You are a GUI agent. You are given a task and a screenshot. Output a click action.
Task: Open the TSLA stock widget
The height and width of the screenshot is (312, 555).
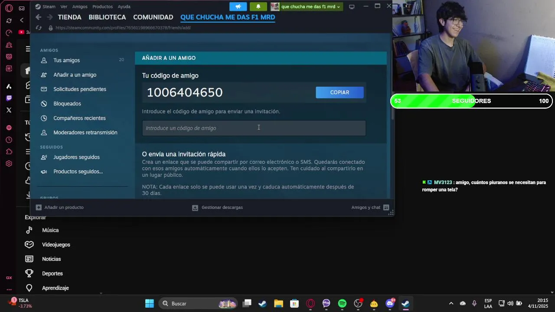(19, 303)
